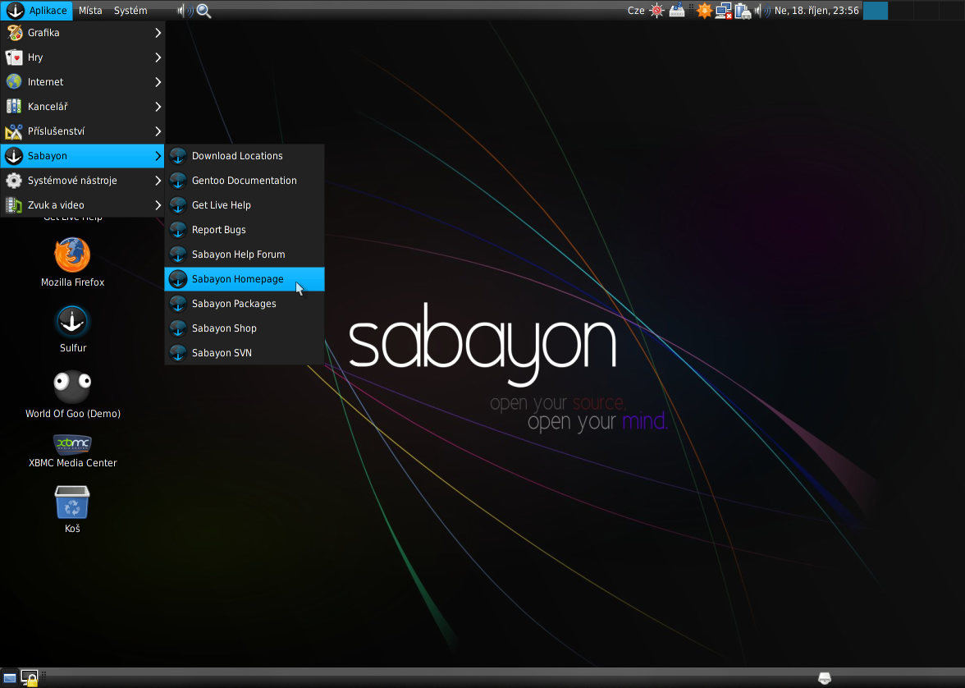Expand the Hry submenu arrow
This screenshot has width=965, height=688.
pos(158,57)
